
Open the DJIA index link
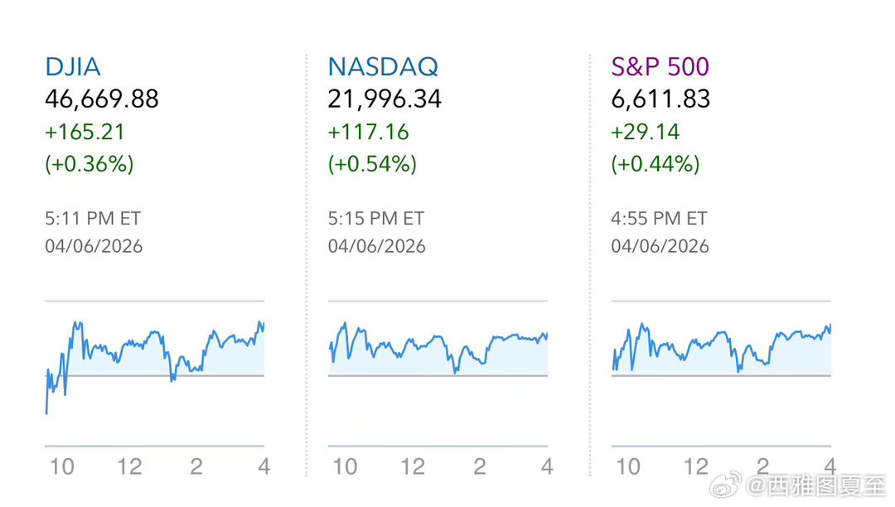click(73, 66)
